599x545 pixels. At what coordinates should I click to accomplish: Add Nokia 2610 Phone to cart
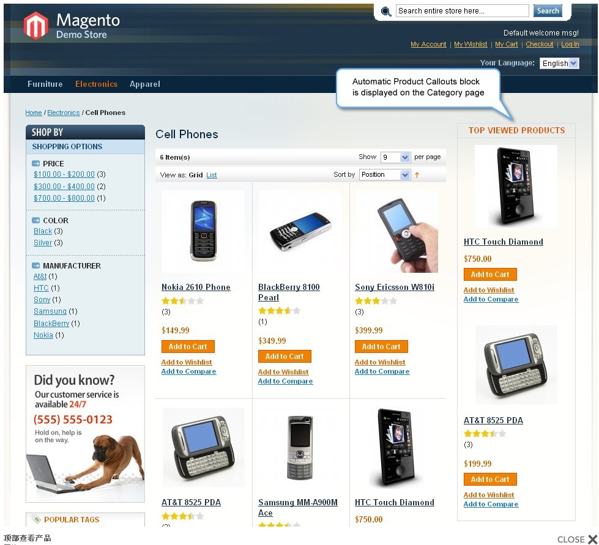[x=188, y=346]
